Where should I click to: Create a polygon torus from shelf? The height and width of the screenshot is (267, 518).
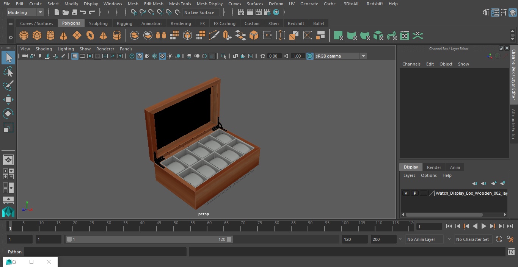90,36
